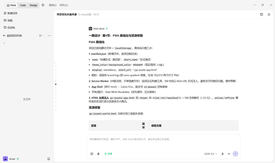This screenshot has height=163, width=275.
Task: Open the file list view mode dropdown
Action: coord(42,35)
